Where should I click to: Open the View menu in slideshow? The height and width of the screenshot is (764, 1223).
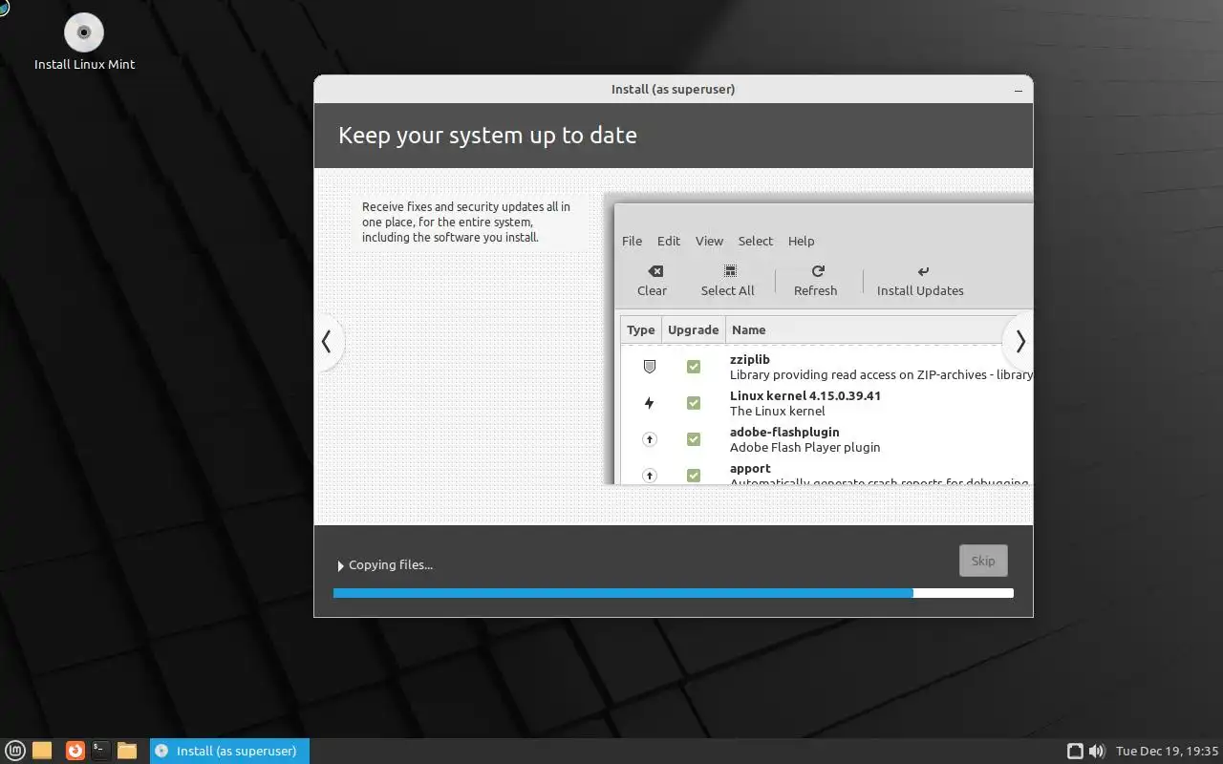click(709, 241)
